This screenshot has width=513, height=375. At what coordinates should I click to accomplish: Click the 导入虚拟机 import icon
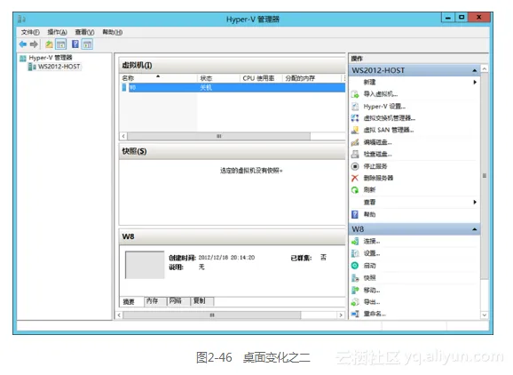pyautogui.click(x=355, y=94)
